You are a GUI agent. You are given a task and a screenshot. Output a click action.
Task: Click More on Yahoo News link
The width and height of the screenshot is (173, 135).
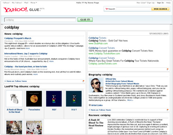pyautogui.click(x=16, y=81)
